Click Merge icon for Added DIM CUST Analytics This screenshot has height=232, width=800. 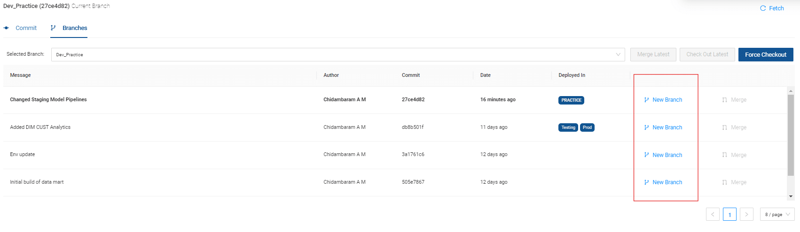pyautogui.click(x=725, y=127)
